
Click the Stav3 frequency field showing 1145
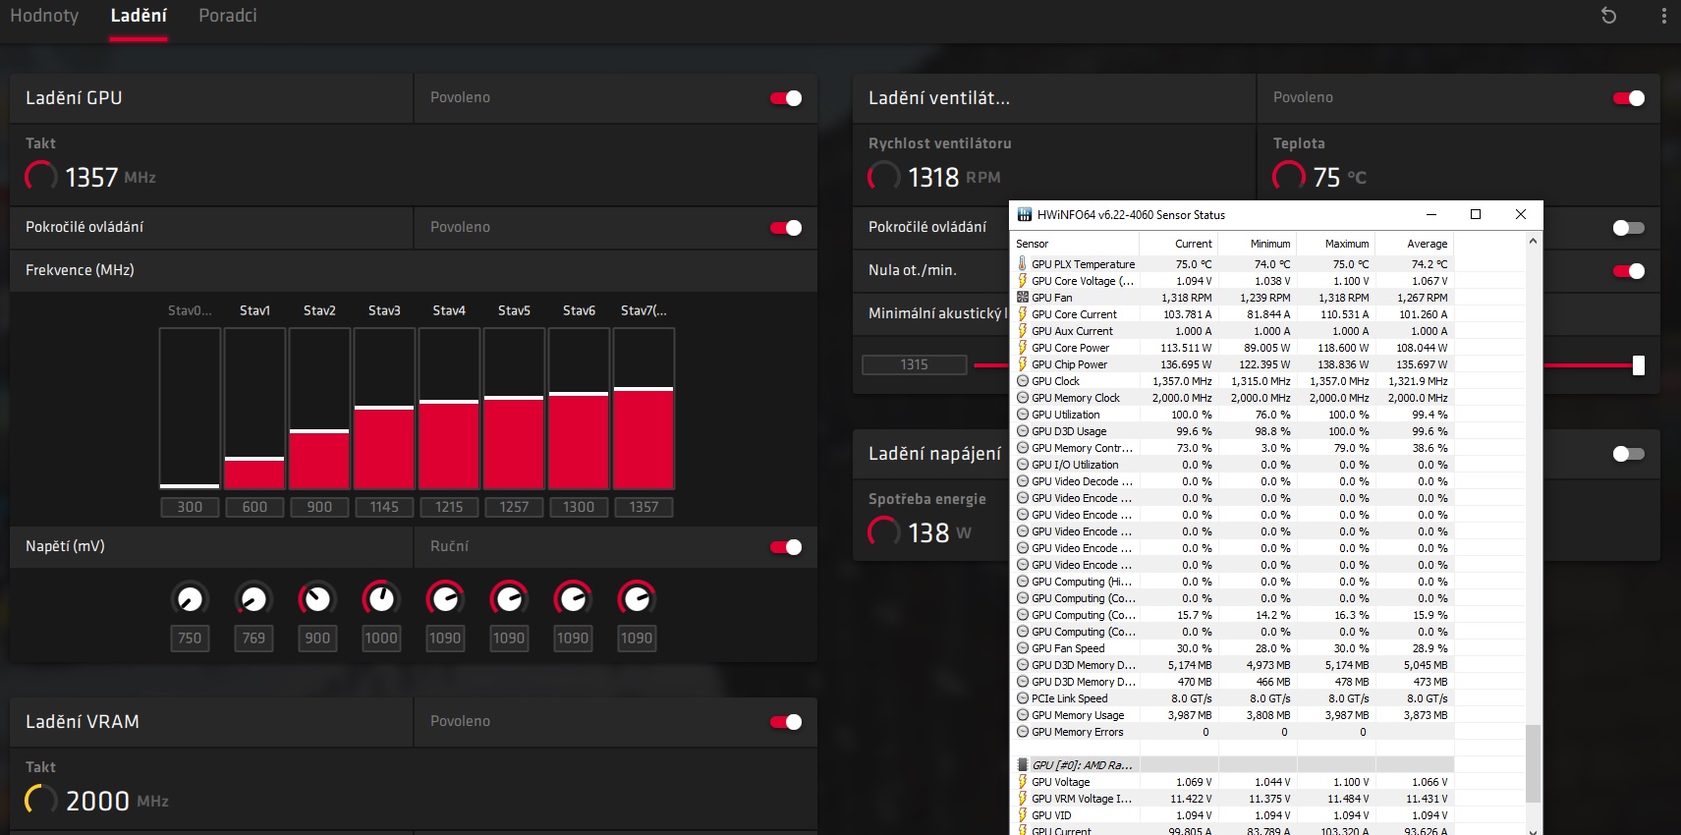click(384, 507)
